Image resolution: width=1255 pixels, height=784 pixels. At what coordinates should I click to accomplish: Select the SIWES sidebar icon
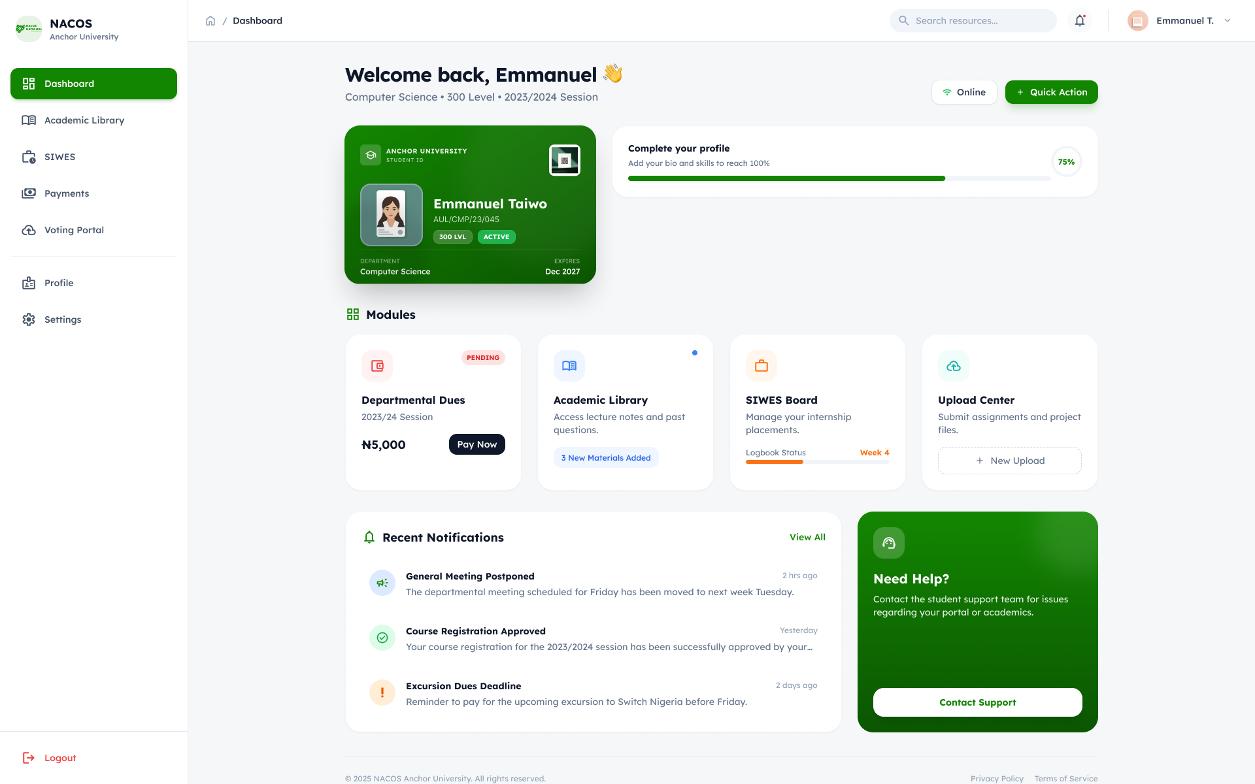[x=29, y=157]
